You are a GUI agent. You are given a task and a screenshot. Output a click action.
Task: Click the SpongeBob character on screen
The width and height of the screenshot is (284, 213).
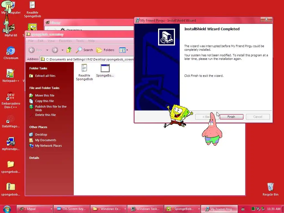pyautogui.click(x=178, y=116)
